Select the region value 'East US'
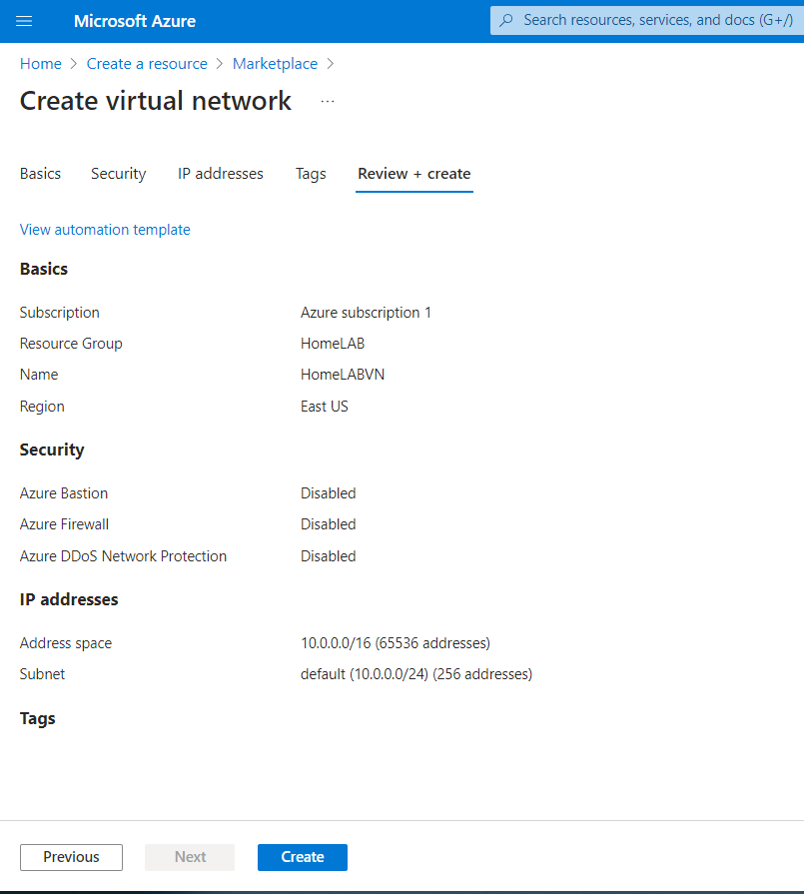Image resolution: width=804 pixels, height=894 pixels. coord(324,407)
